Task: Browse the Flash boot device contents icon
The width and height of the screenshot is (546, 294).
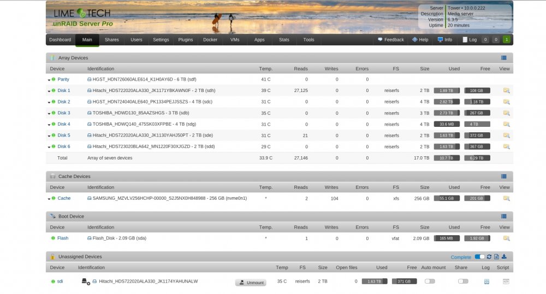Action: coord(506,238)
